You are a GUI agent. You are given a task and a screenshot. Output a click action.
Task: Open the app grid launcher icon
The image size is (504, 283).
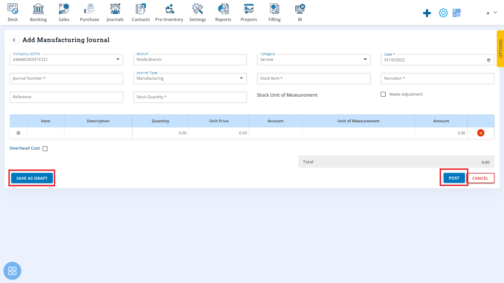12,271
